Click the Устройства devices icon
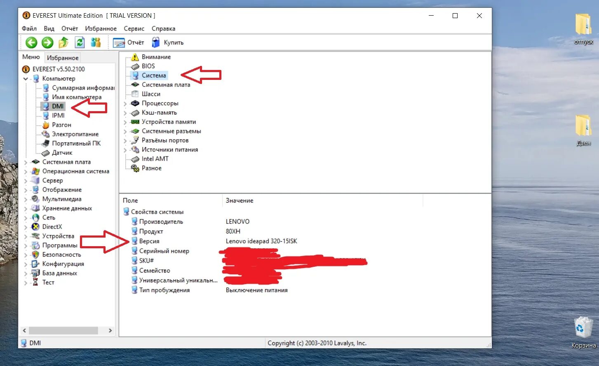This screenshot has height=366, width=599. tap(36, 236)
